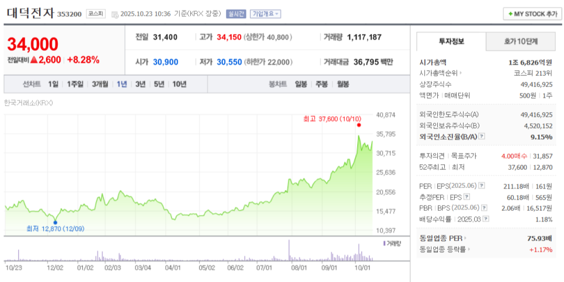564x282 pixels.
Task: Click 거래대금 value 36,795 백만
Action: (x=373, y=62)
